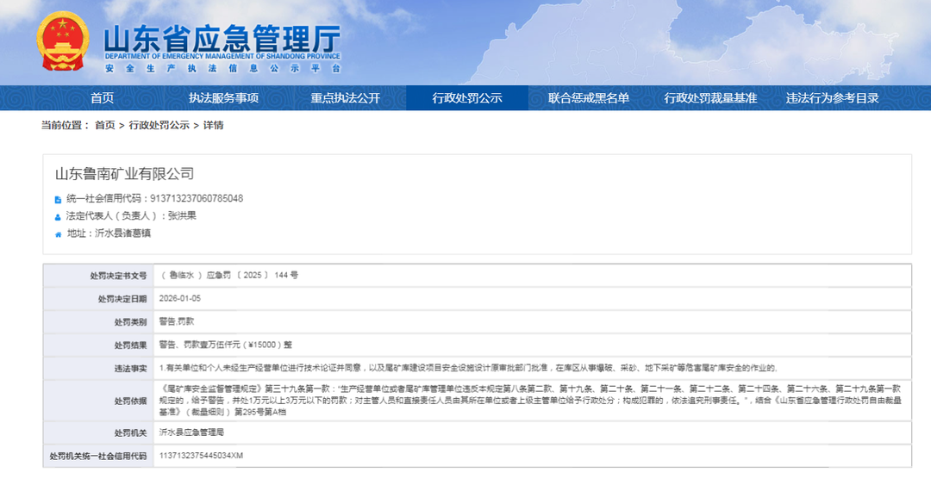Click the company name 山东鲁南矿业有限公司

(x=125, y=174)
